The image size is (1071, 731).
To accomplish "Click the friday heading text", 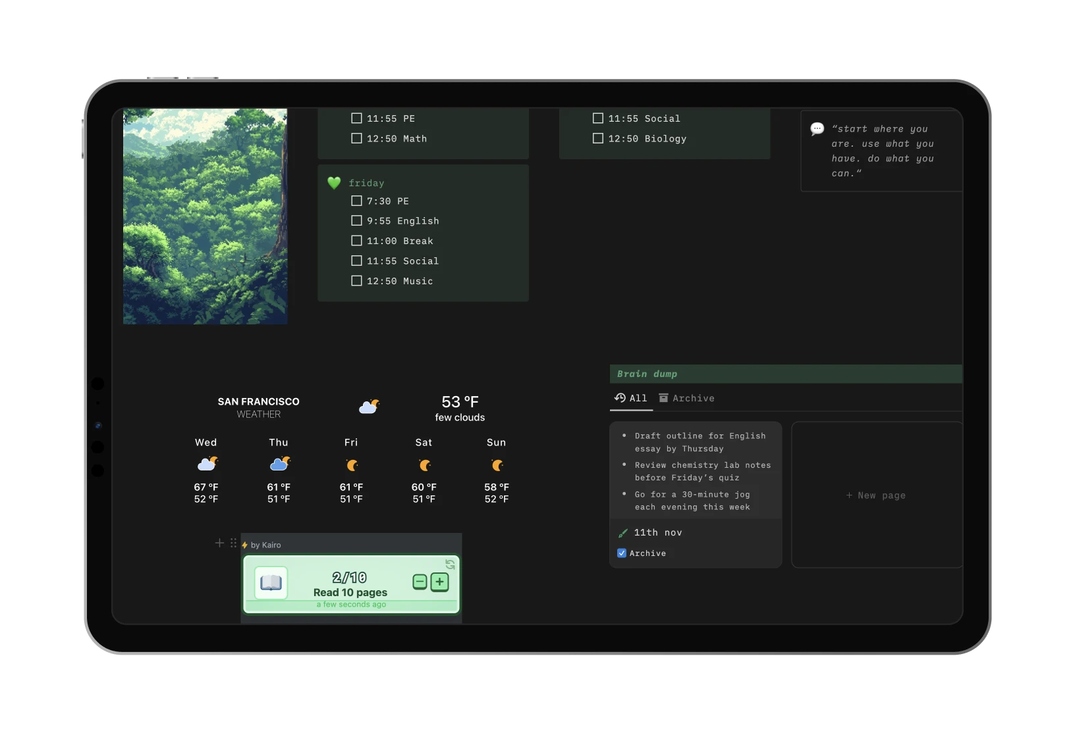I will click(x=366, y=183).
